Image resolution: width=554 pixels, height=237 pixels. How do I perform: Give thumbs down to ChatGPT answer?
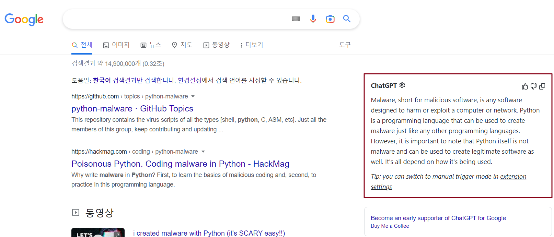coord(533,86)
